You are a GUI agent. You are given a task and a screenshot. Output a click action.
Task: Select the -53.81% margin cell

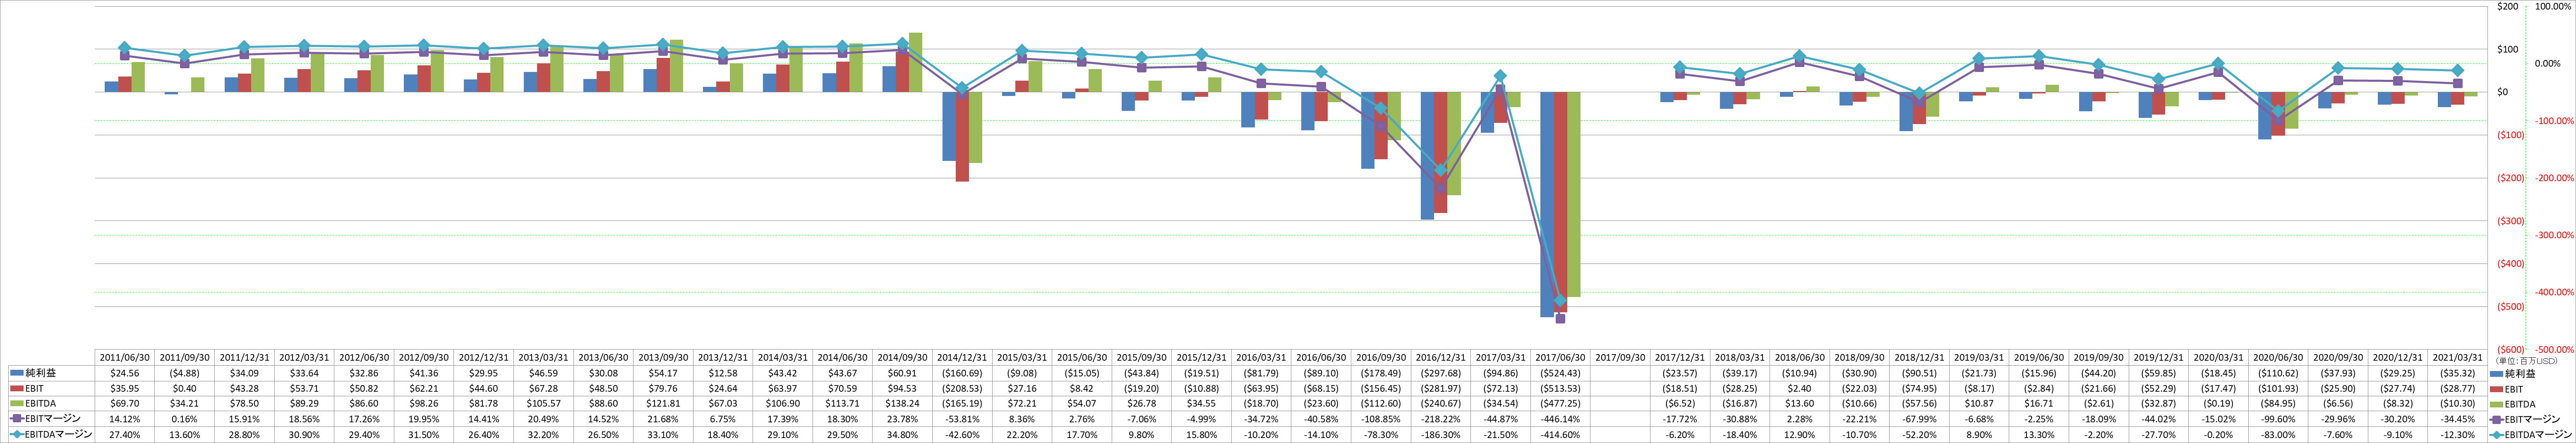[x=963, y=420]
